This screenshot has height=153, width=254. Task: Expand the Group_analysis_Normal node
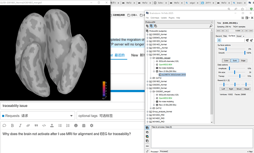pos(147,112)
